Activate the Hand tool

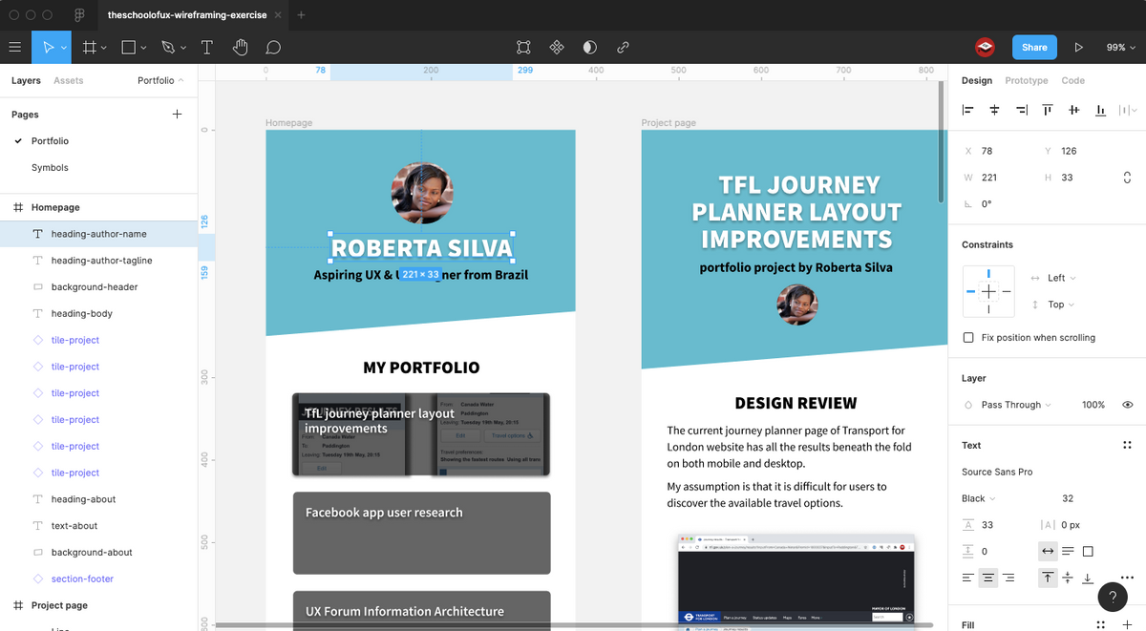pyautogui.click(x=239, y=47)
